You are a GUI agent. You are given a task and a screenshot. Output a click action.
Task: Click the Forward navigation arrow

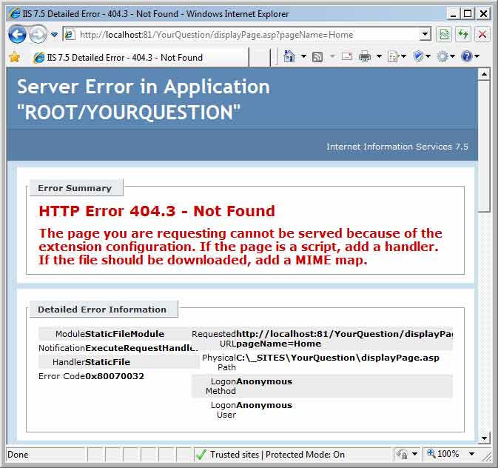tap(37, 34)
